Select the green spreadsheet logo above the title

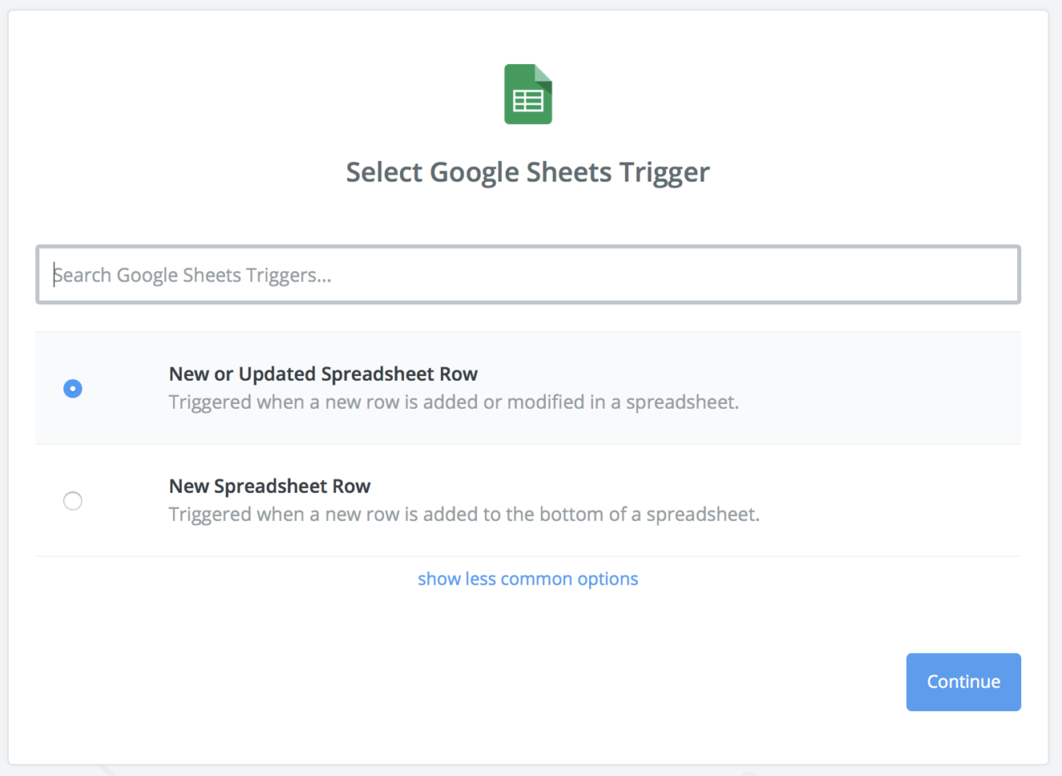527,94
